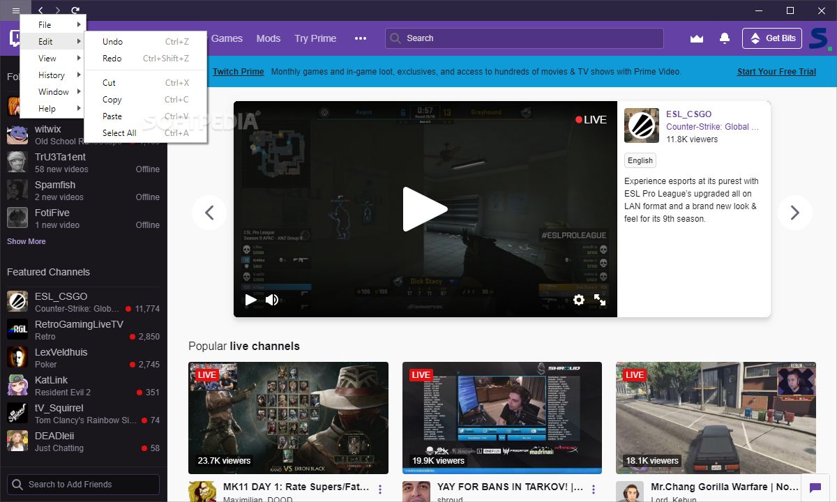The width and height of the screenshot is (837, 502).
Task: Toggle fullscreen on featured player
Action: (x=600, y=300)
